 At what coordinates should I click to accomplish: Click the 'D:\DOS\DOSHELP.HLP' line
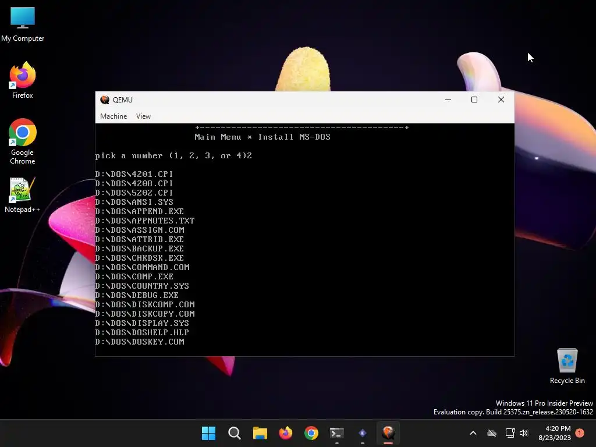142,332
